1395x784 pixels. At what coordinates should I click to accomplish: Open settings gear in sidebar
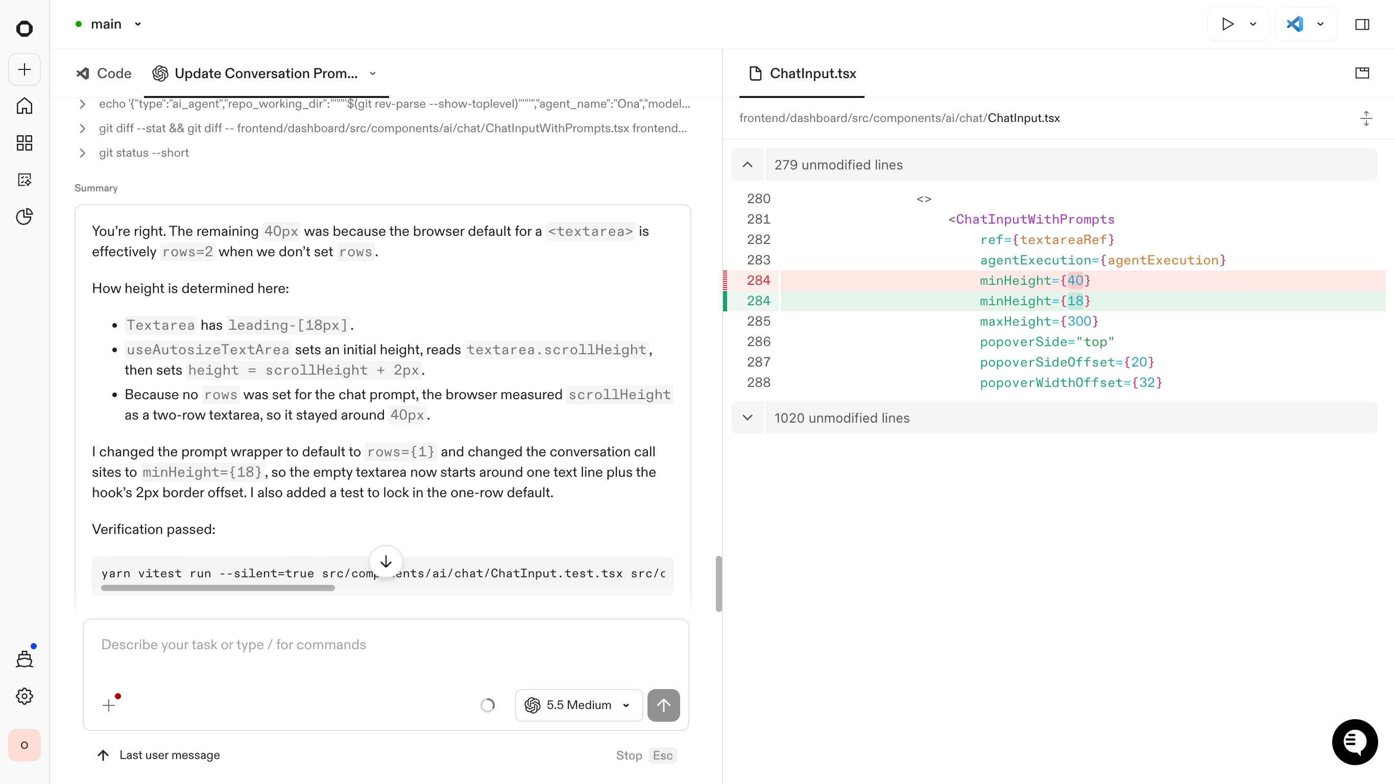point(25,696)
